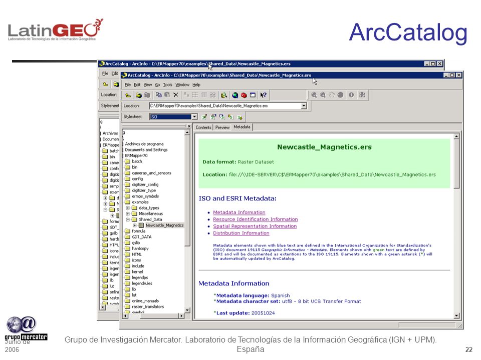Click the Full Extent globe icon
This screenshot has height=360, width=481.
[x=340, y=95]
